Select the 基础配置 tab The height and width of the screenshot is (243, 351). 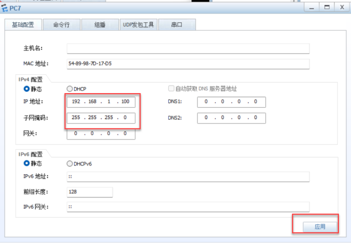pos(23,24)
